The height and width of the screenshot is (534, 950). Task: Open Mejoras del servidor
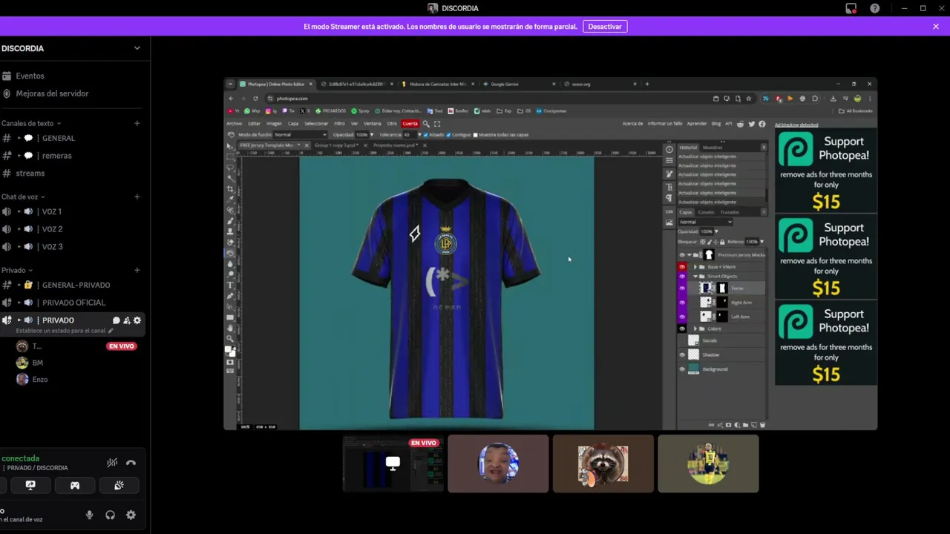point(52,93)
